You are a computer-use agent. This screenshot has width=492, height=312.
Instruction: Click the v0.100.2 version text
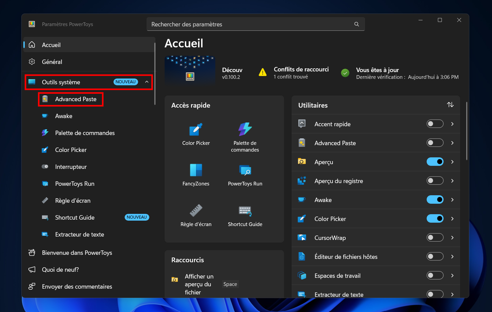(x=231, y=77)
